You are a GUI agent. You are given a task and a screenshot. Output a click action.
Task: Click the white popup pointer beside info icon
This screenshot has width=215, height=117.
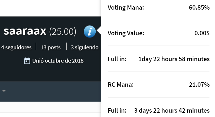pyautogui.click(x=99, y=31)
